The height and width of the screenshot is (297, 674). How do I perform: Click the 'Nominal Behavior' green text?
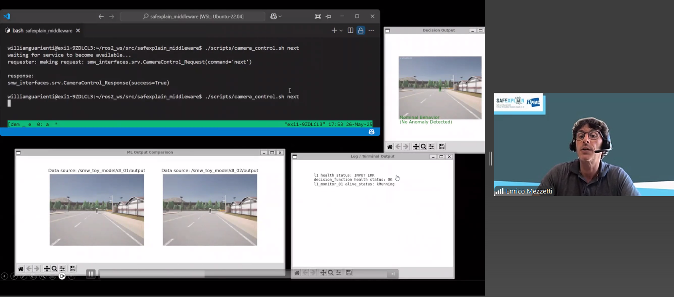click(x=420, y=117)
